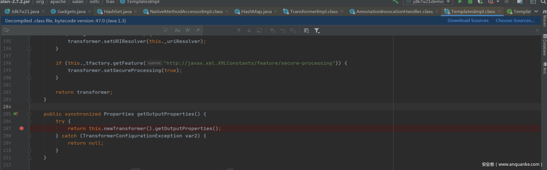Remove the breakpoint on line 207
547x170 pixels.
click(21, 128)
